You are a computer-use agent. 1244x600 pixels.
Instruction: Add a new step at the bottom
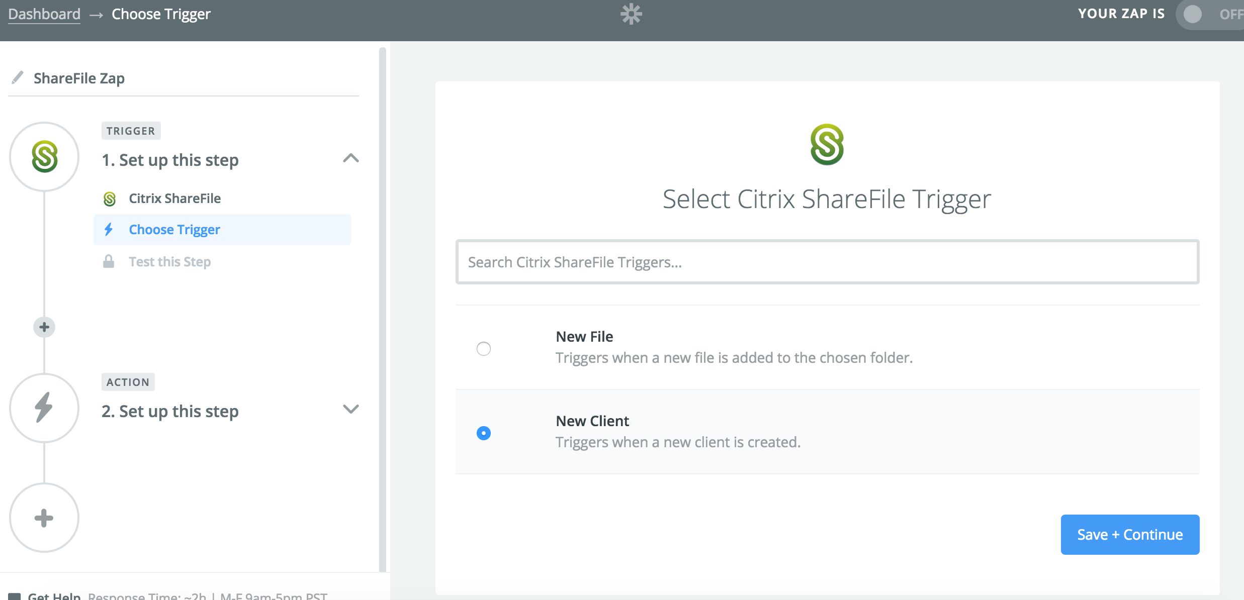point(44,518)
